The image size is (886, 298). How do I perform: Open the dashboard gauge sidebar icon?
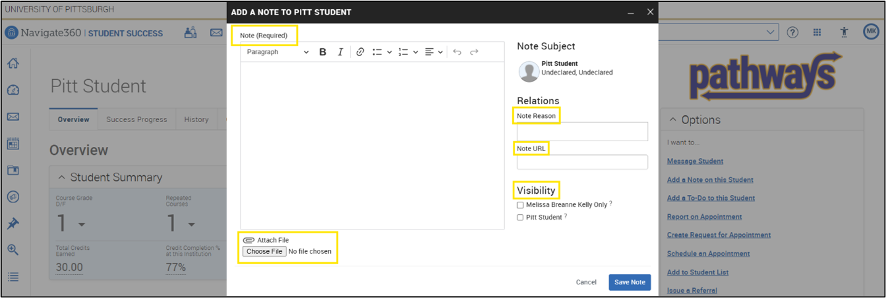coord(13,90)
